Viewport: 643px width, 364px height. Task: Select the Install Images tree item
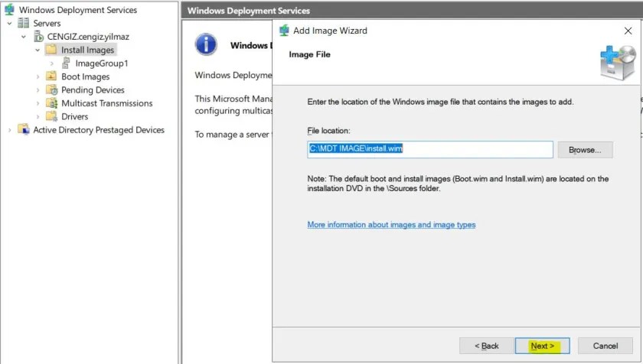tap(88, 50)
